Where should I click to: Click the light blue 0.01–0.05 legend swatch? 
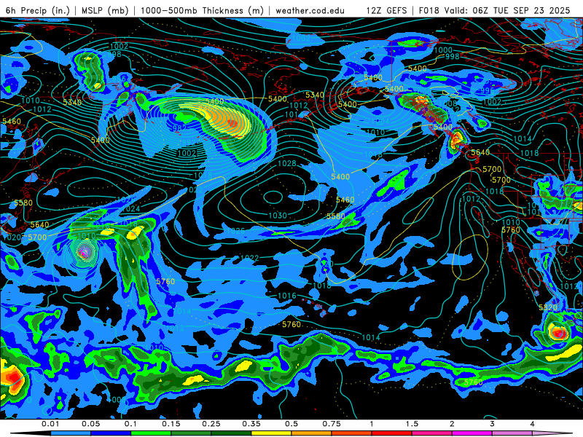(71, 433)
